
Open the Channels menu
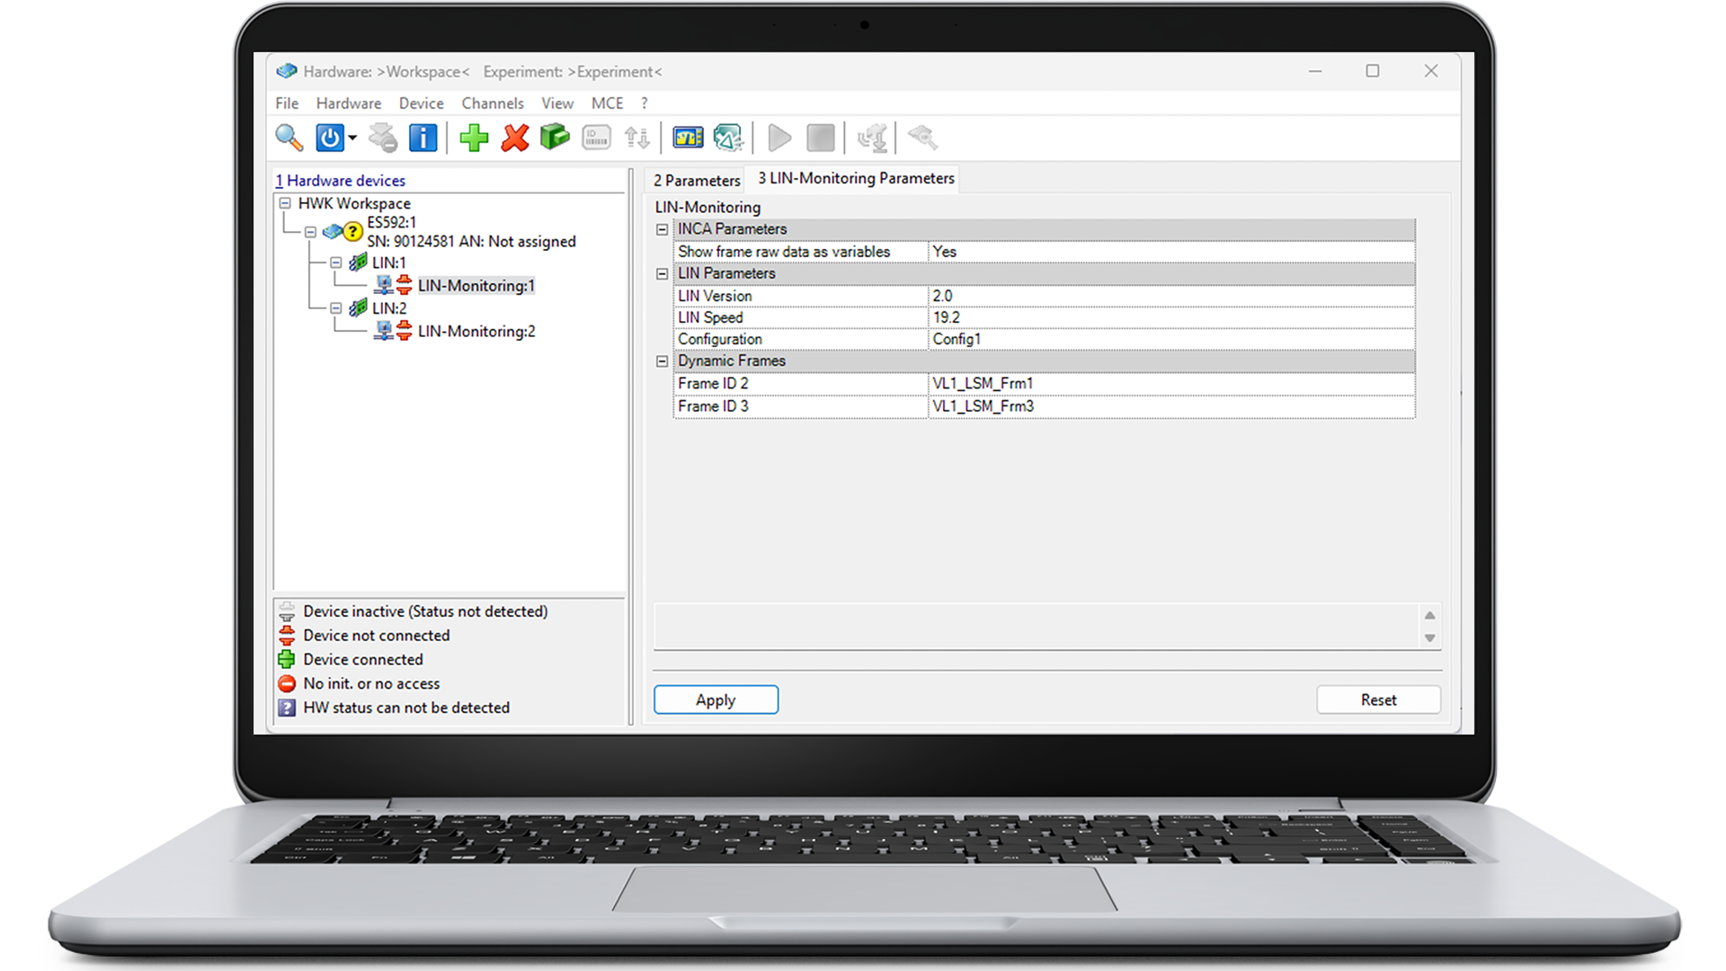492,103
